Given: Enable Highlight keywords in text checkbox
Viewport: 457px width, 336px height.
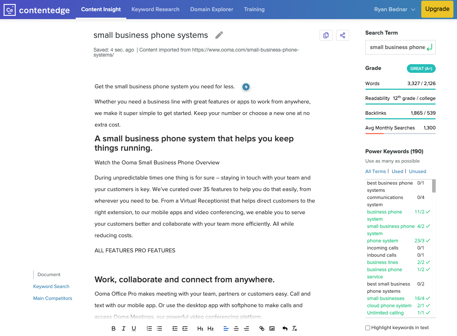Looking at the screenshot, I should [368, 328].
